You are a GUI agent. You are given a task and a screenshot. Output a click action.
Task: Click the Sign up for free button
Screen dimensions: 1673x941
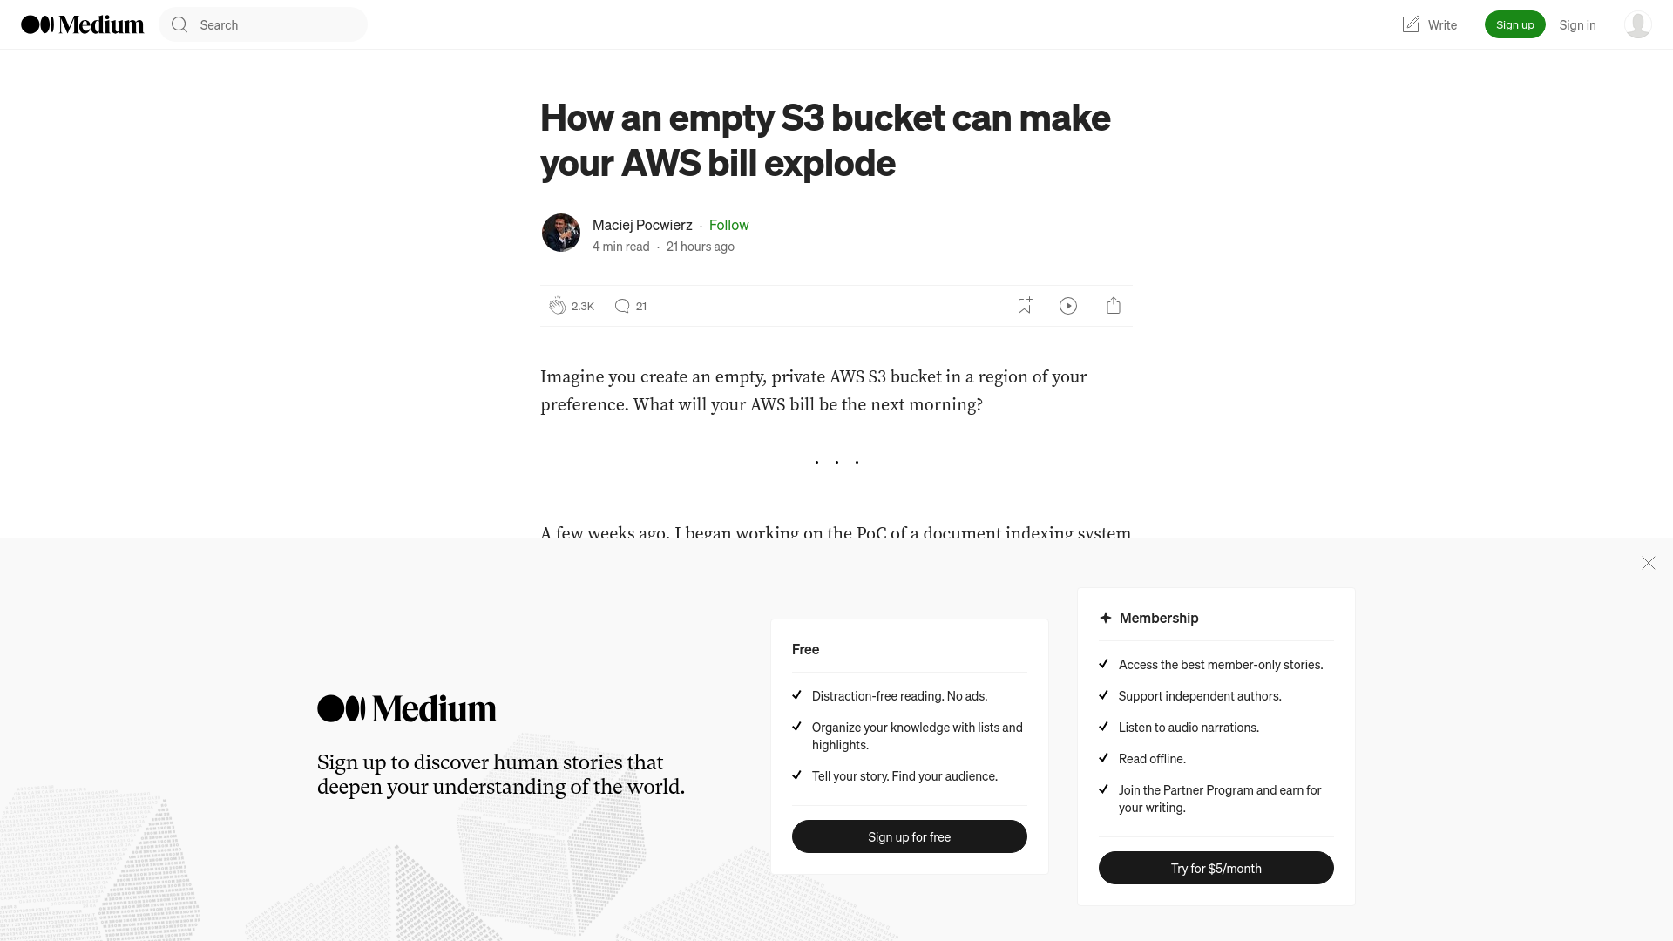(x=909, y=836)
